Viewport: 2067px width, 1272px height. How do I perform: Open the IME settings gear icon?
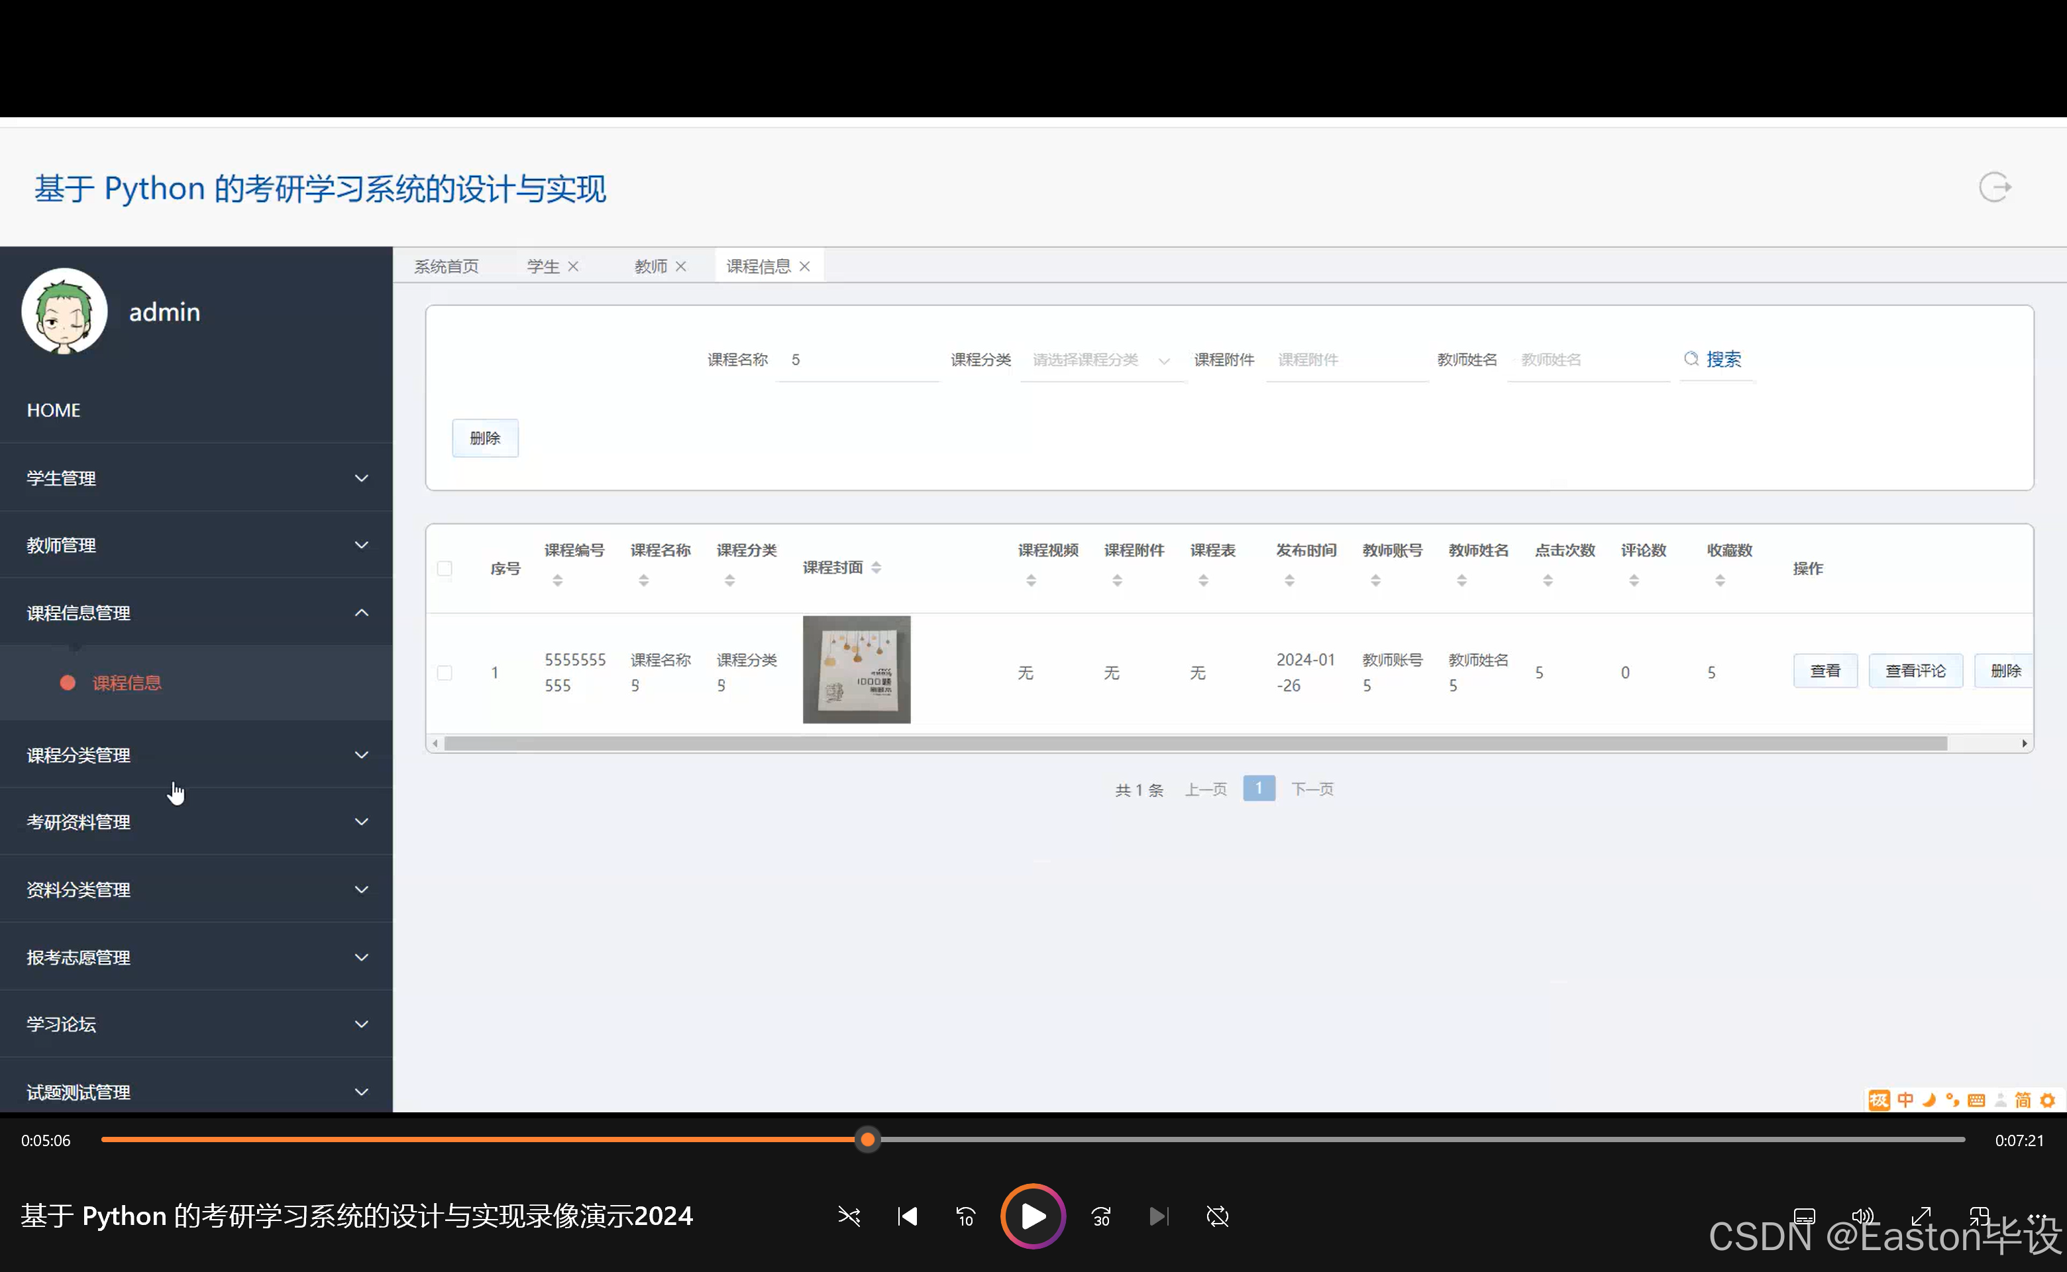2048,1100
